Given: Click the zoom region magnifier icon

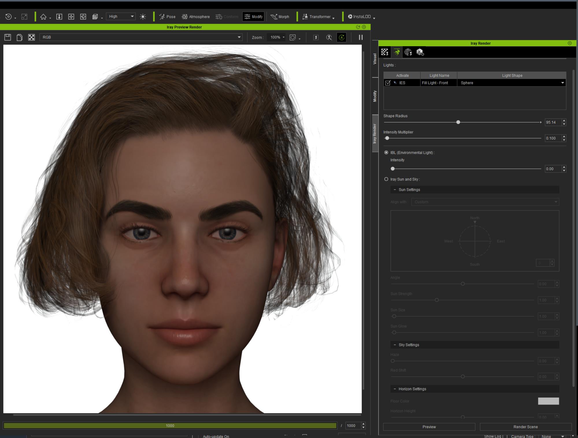Looking at the screenshot, I should pos(293,38).
